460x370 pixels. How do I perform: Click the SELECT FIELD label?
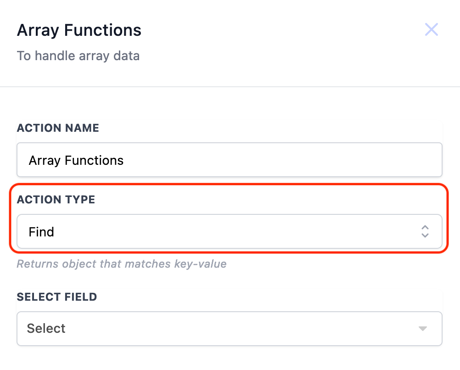pos(56,297)
